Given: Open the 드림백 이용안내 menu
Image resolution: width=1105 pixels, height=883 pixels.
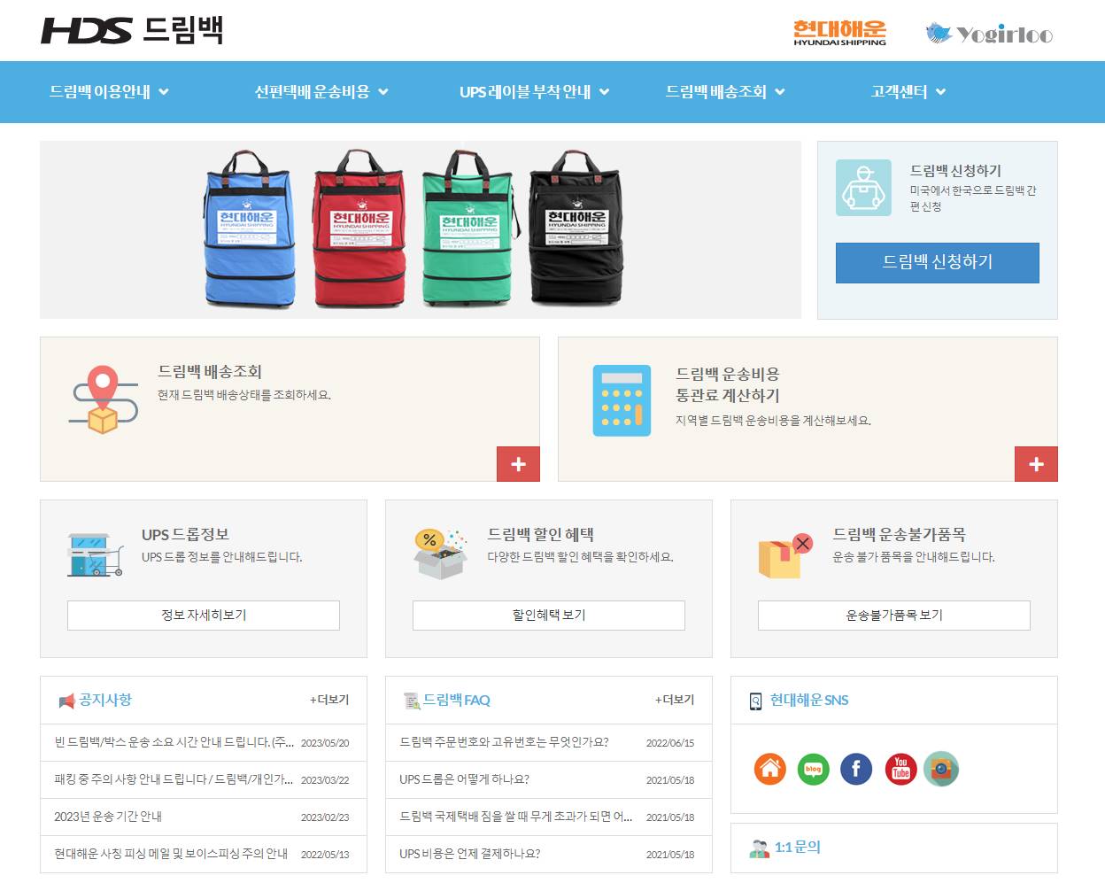Looking at the screenshot, I should click(x=100, y=92).
